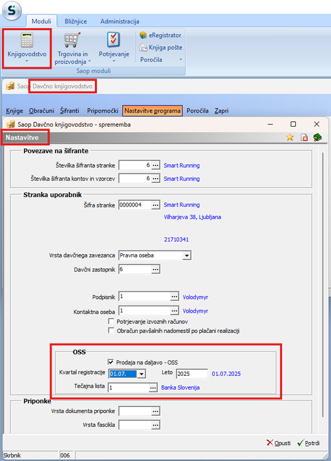
Task: Click the tax number 21710341
Action: click(x=176, y=239)
